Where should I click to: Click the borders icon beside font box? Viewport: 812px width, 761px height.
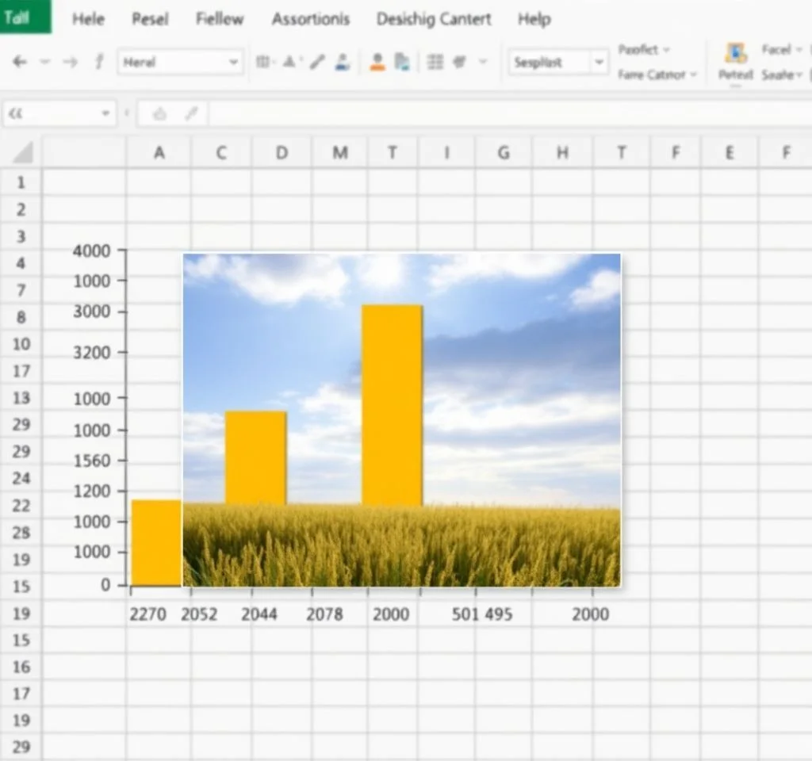(263, 62)
